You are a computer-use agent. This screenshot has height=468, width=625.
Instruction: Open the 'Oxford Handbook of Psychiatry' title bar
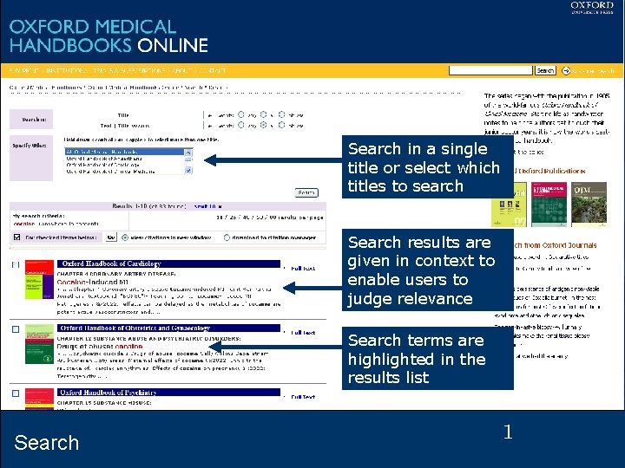[168, 393]
